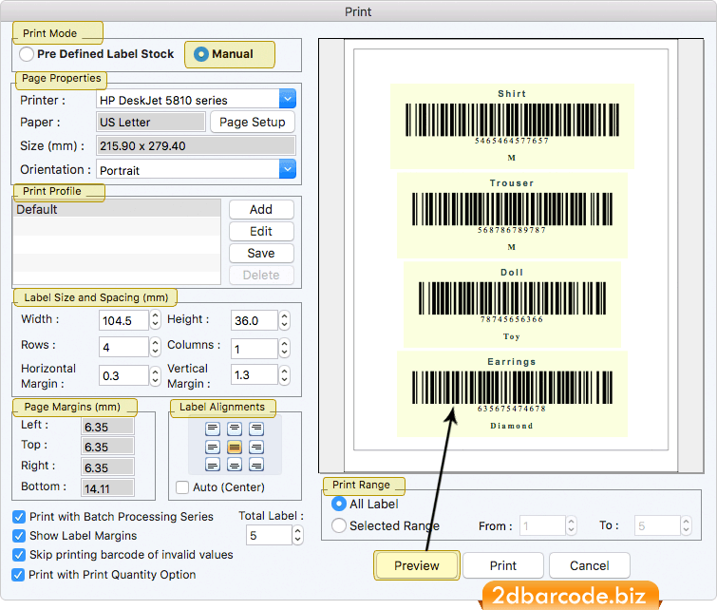Select bottom-left label alignment icon
This screenshot has height=610, width=717.
tap(212, 465)
